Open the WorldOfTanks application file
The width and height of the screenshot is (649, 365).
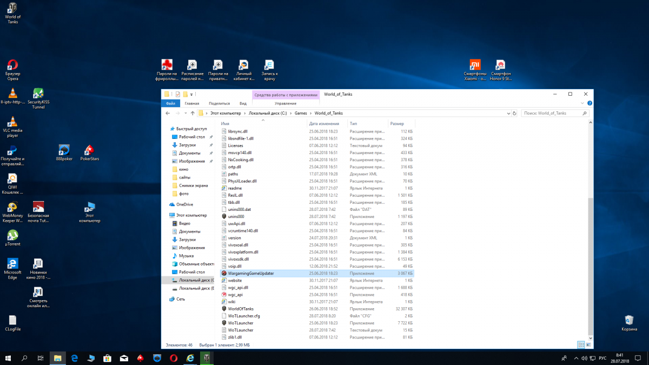click(241, 309)
